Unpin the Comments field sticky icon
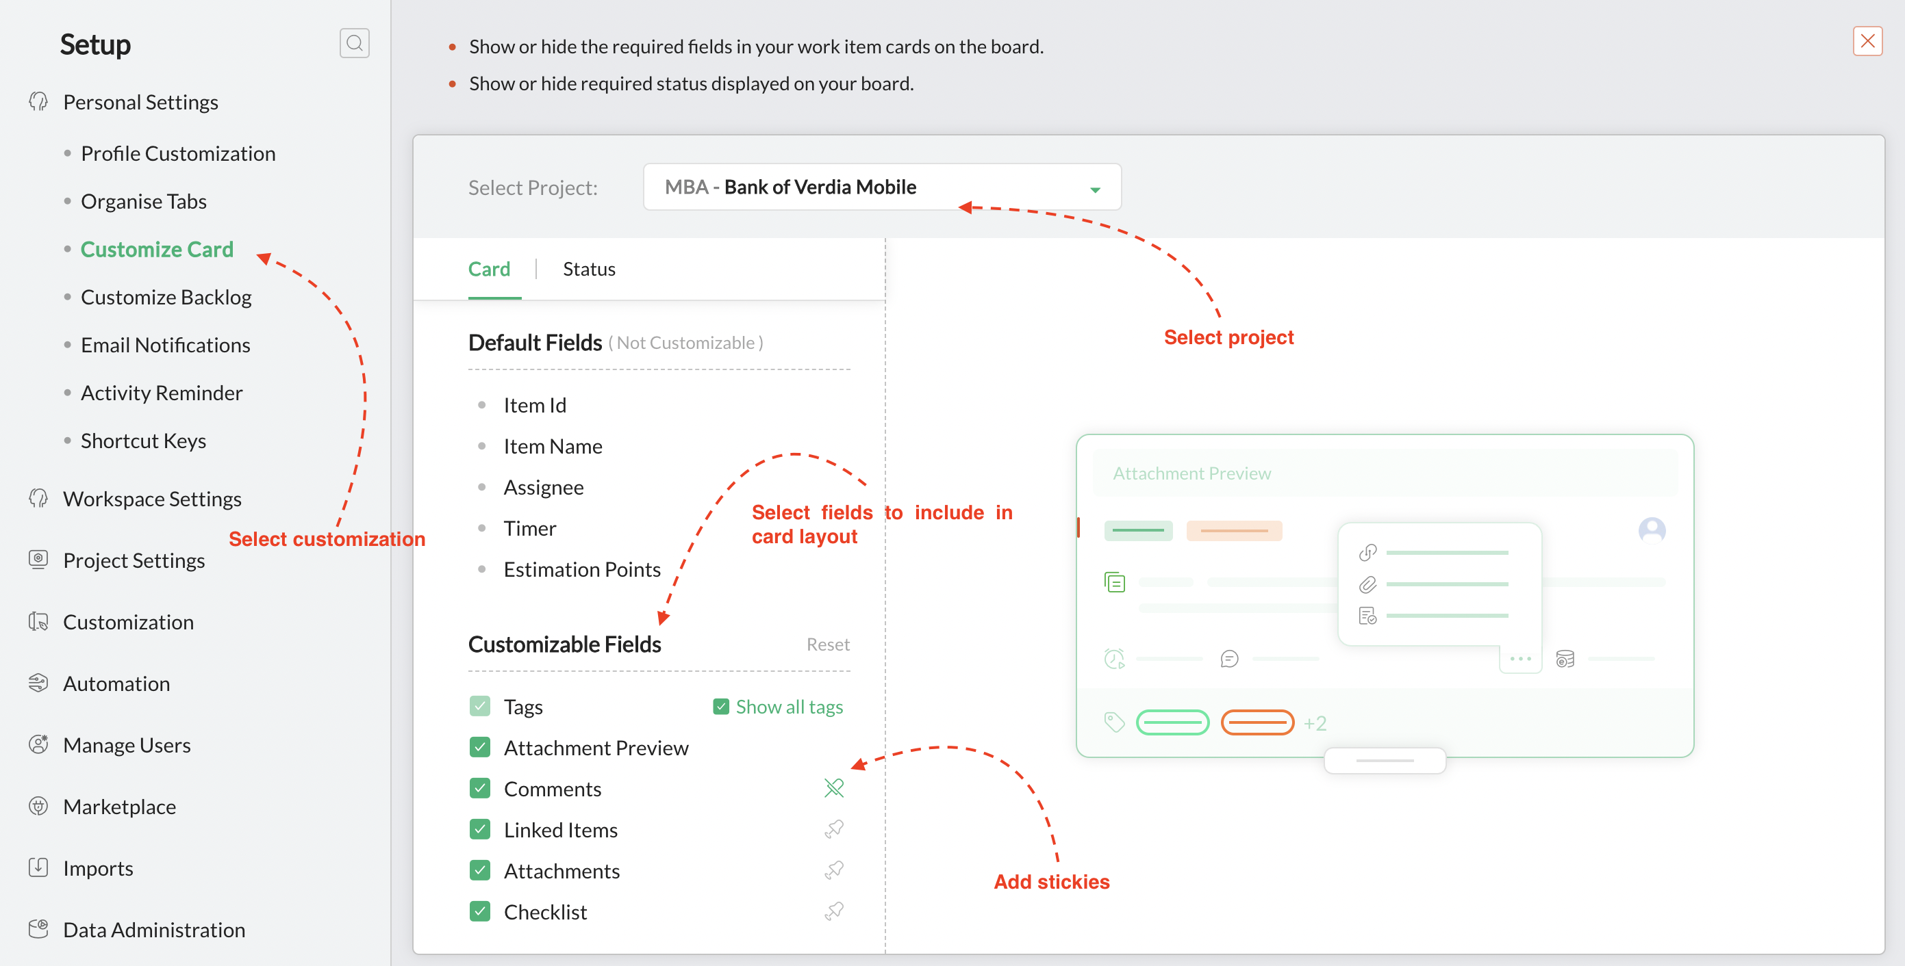This screenshot has width=1905, height=966. tap(833, 788)
